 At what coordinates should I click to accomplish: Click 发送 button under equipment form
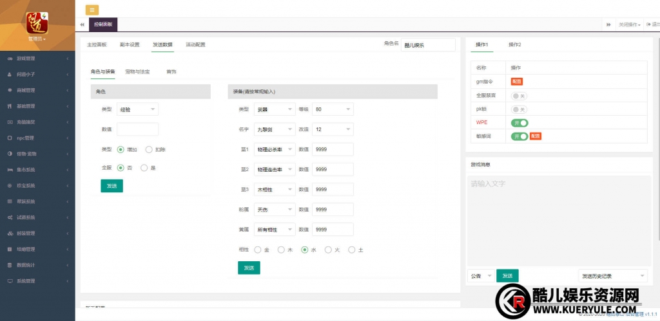pos(249,268)
